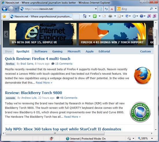Click the Send to OneNote icon

149,16
